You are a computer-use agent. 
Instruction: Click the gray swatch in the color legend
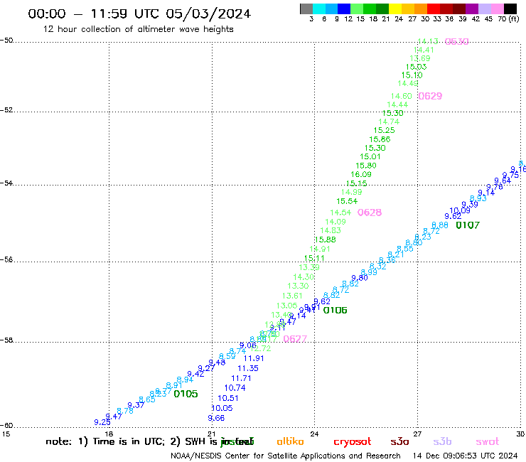point(306,9)
